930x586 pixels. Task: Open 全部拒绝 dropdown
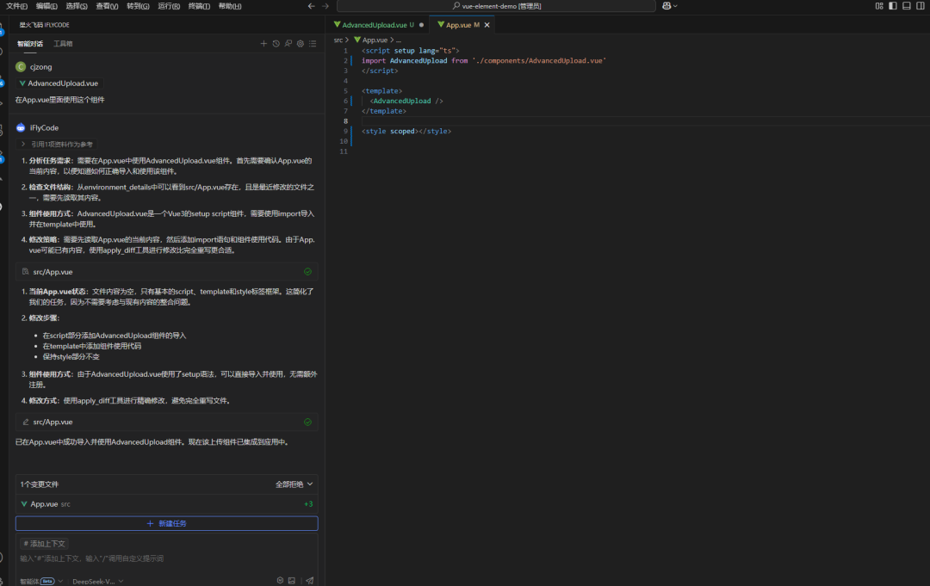[294, 484]
